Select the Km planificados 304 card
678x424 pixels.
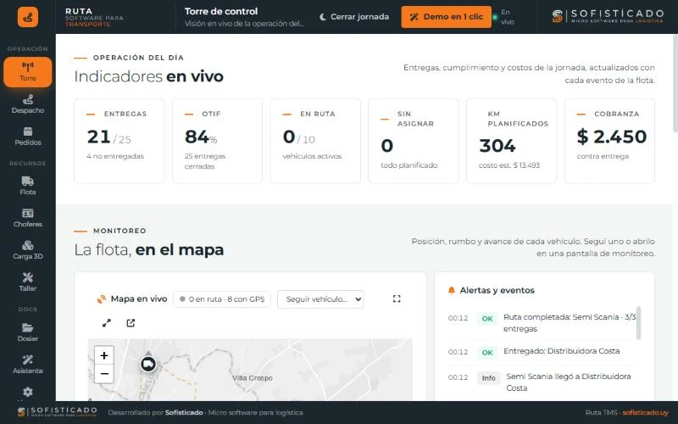[x=511, y=141]
